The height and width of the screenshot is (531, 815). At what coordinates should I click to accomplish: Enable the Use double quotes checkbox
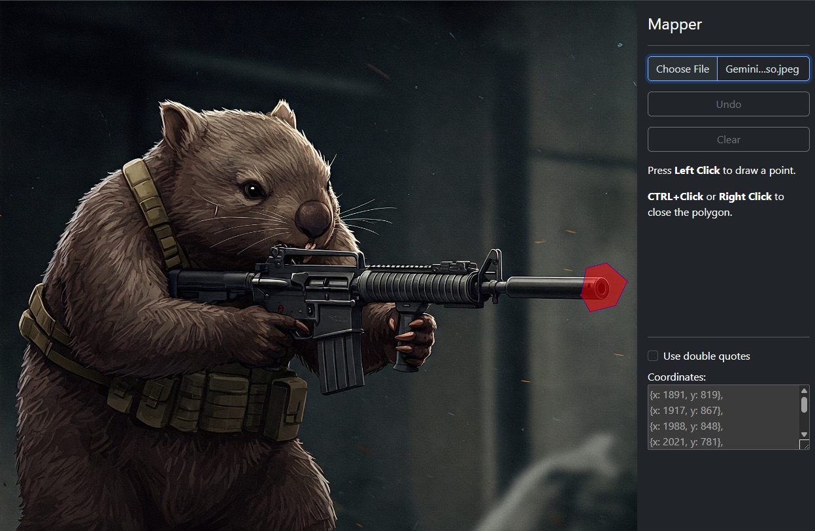point(653,356)
